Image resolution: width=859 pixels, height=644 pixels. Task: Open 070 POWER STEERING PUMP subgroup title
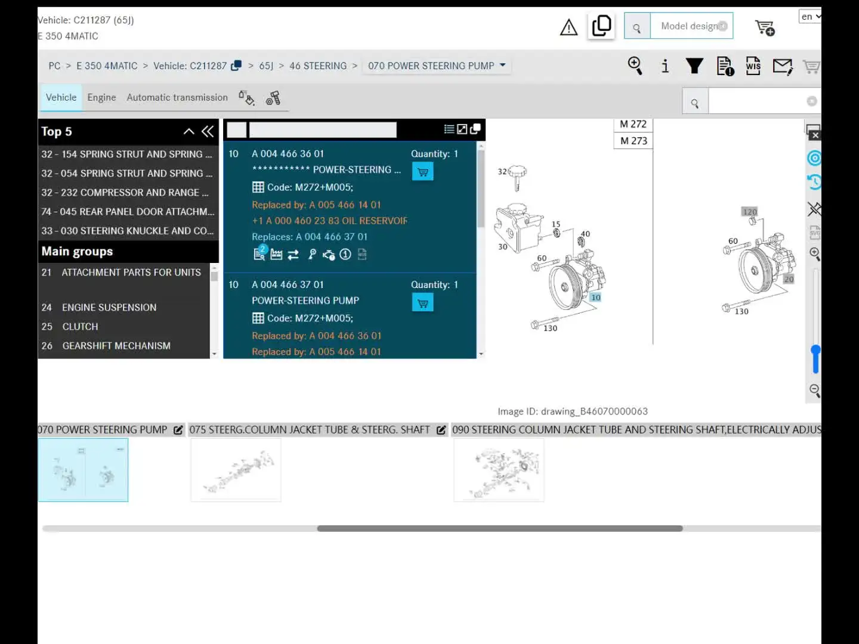(103, 429)
